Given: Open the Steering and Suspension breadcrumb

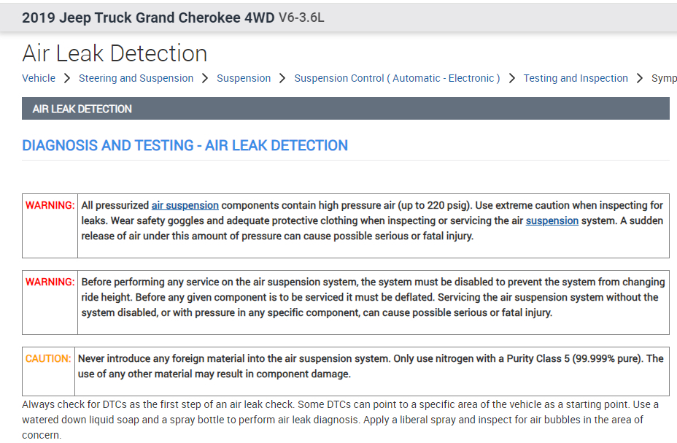Looking at the screenshot, I should point(136,78).
